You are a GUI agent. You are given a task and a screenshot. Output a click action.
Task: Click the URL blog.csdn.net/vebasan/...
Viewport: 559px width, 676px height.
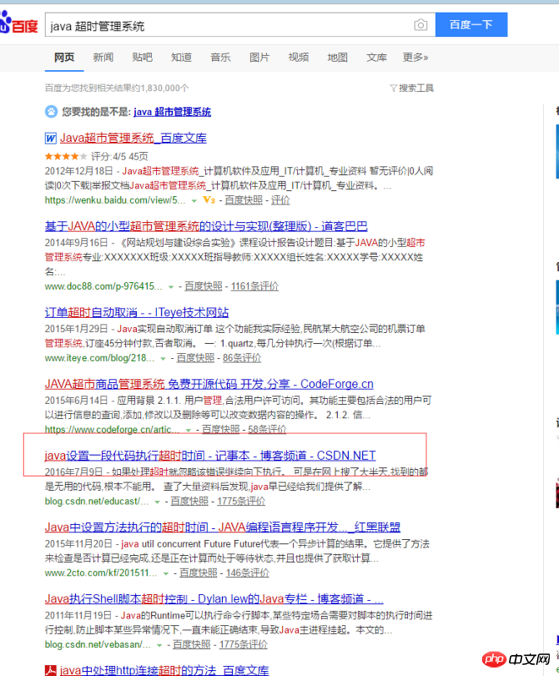tap(98, 644)
